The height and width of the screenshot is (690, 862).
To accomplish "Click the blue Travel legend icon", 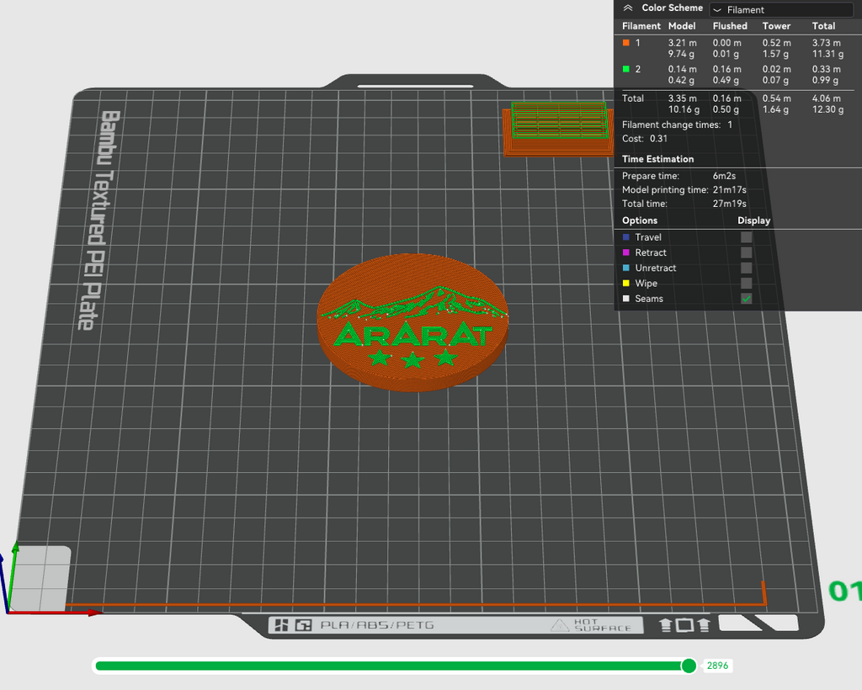I will pos(625,236).
